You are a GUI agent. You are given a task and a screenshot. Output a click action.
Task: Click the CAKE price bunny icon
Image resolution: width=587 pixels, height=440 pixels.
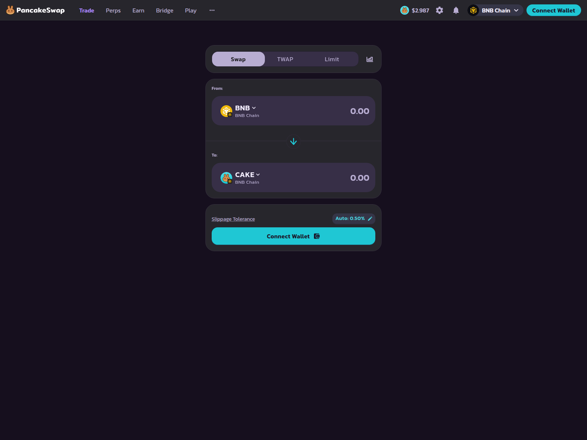(405, 10)
